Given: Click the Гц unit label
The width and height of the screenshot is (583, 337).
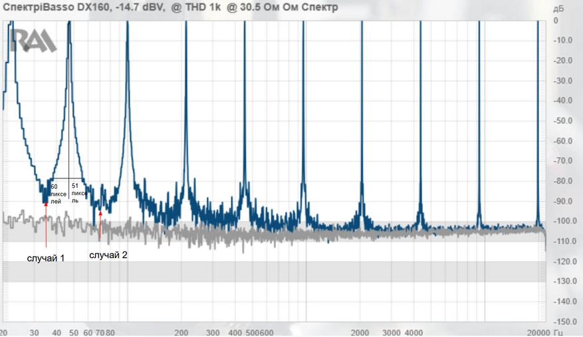Looking at the screenshot, I should coord(558,332).
